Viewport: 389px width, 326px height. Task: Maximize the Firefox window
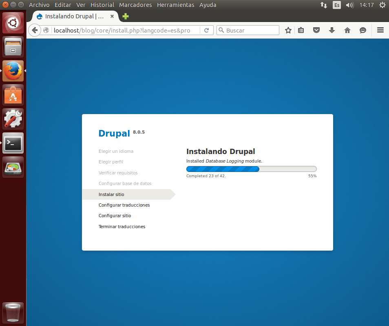(x=21, y=5)
